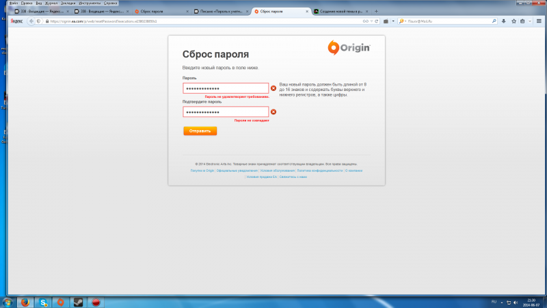Open Origin client from the taskbar
The width and height of the screenshot is (547, 308).
coord(61,303)
